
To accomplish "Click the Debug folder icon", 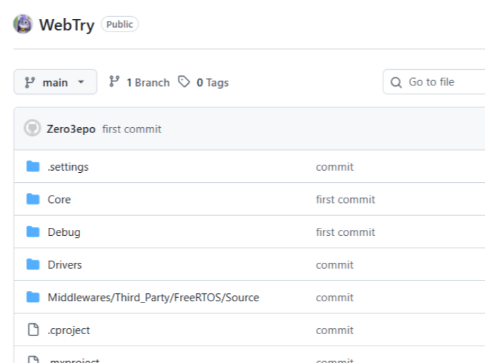I will click(33, 232).
